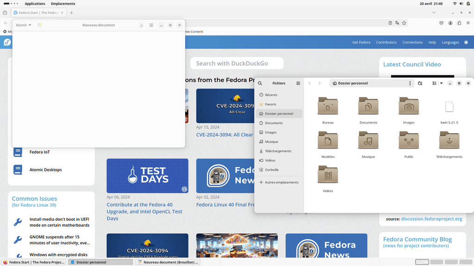Select Récents in Fichiers sidebar
Screen dimensions: 474x266
pyautogui.click(x=279, y=95)
